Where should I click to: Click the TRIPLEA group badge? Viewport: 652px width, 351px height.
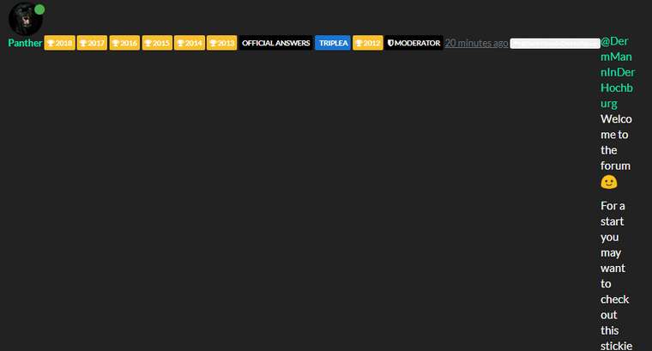332,43
